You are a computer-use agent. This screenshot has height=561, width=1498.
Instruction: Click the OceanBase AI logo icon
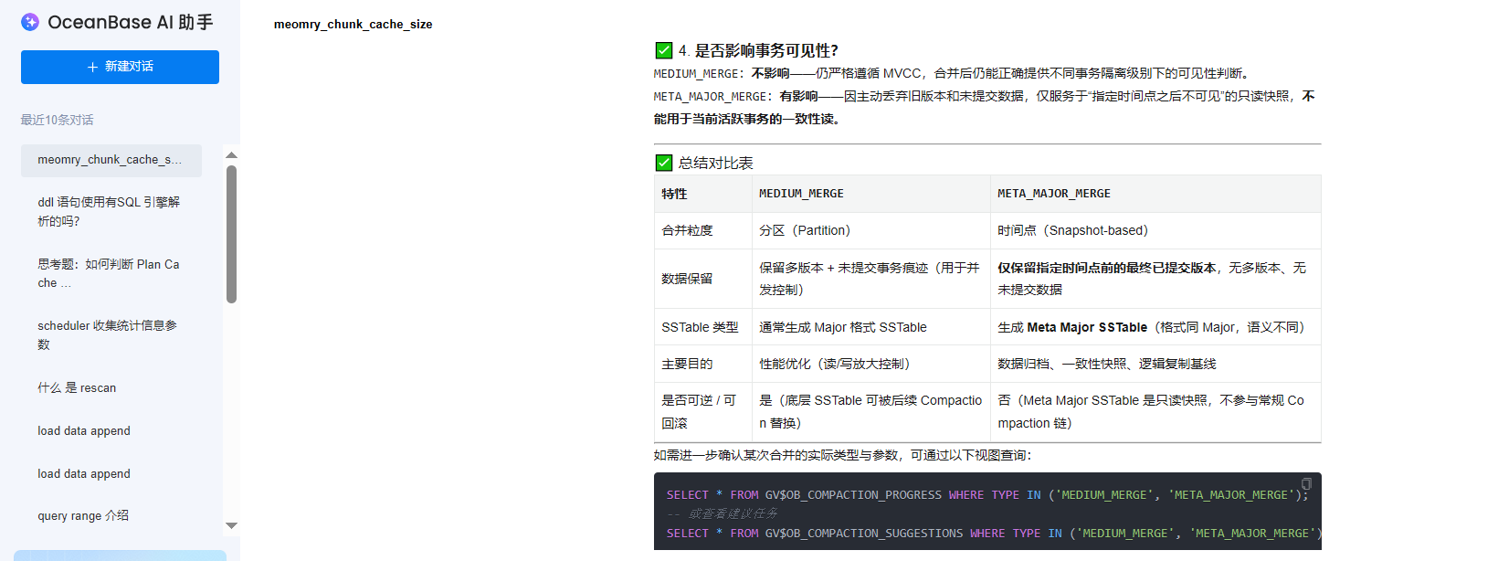coord(30,22)
